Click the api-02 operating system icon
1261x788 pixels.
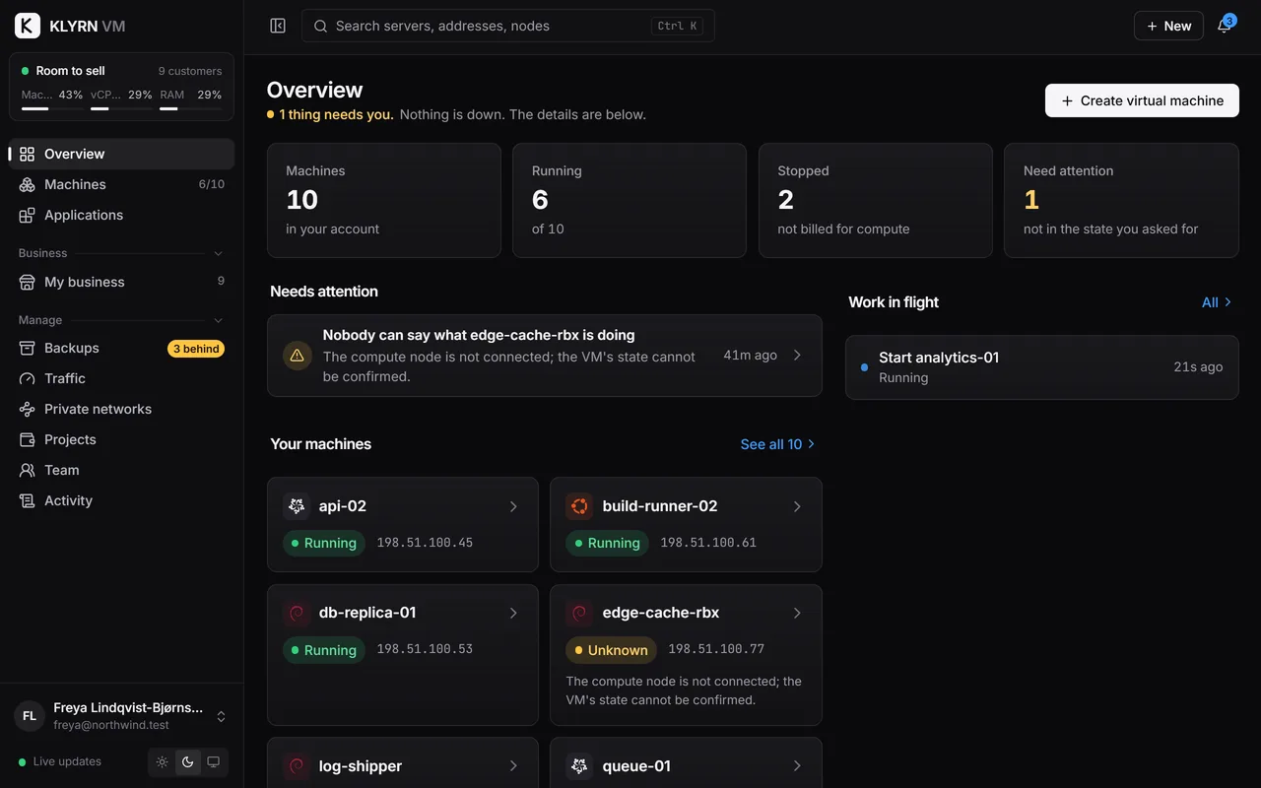coord(297,506)
